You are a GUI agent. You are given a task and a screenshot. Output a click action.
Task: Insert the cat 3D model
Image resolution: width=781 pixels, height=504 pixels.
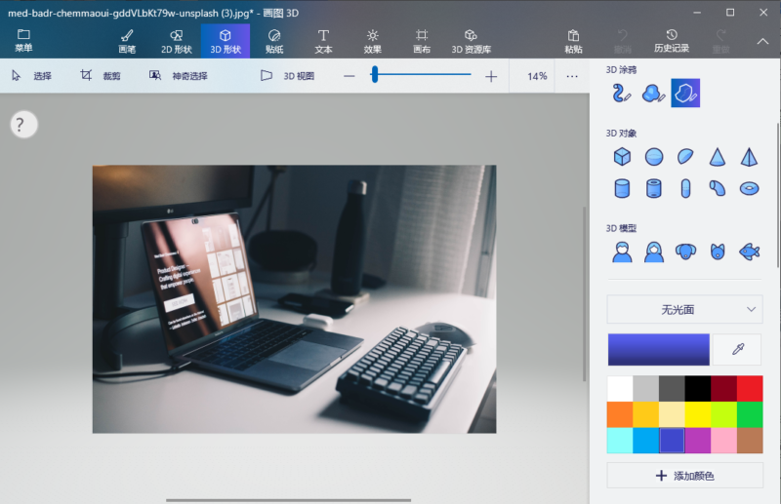pyautogui.click(x=718, y=252)
